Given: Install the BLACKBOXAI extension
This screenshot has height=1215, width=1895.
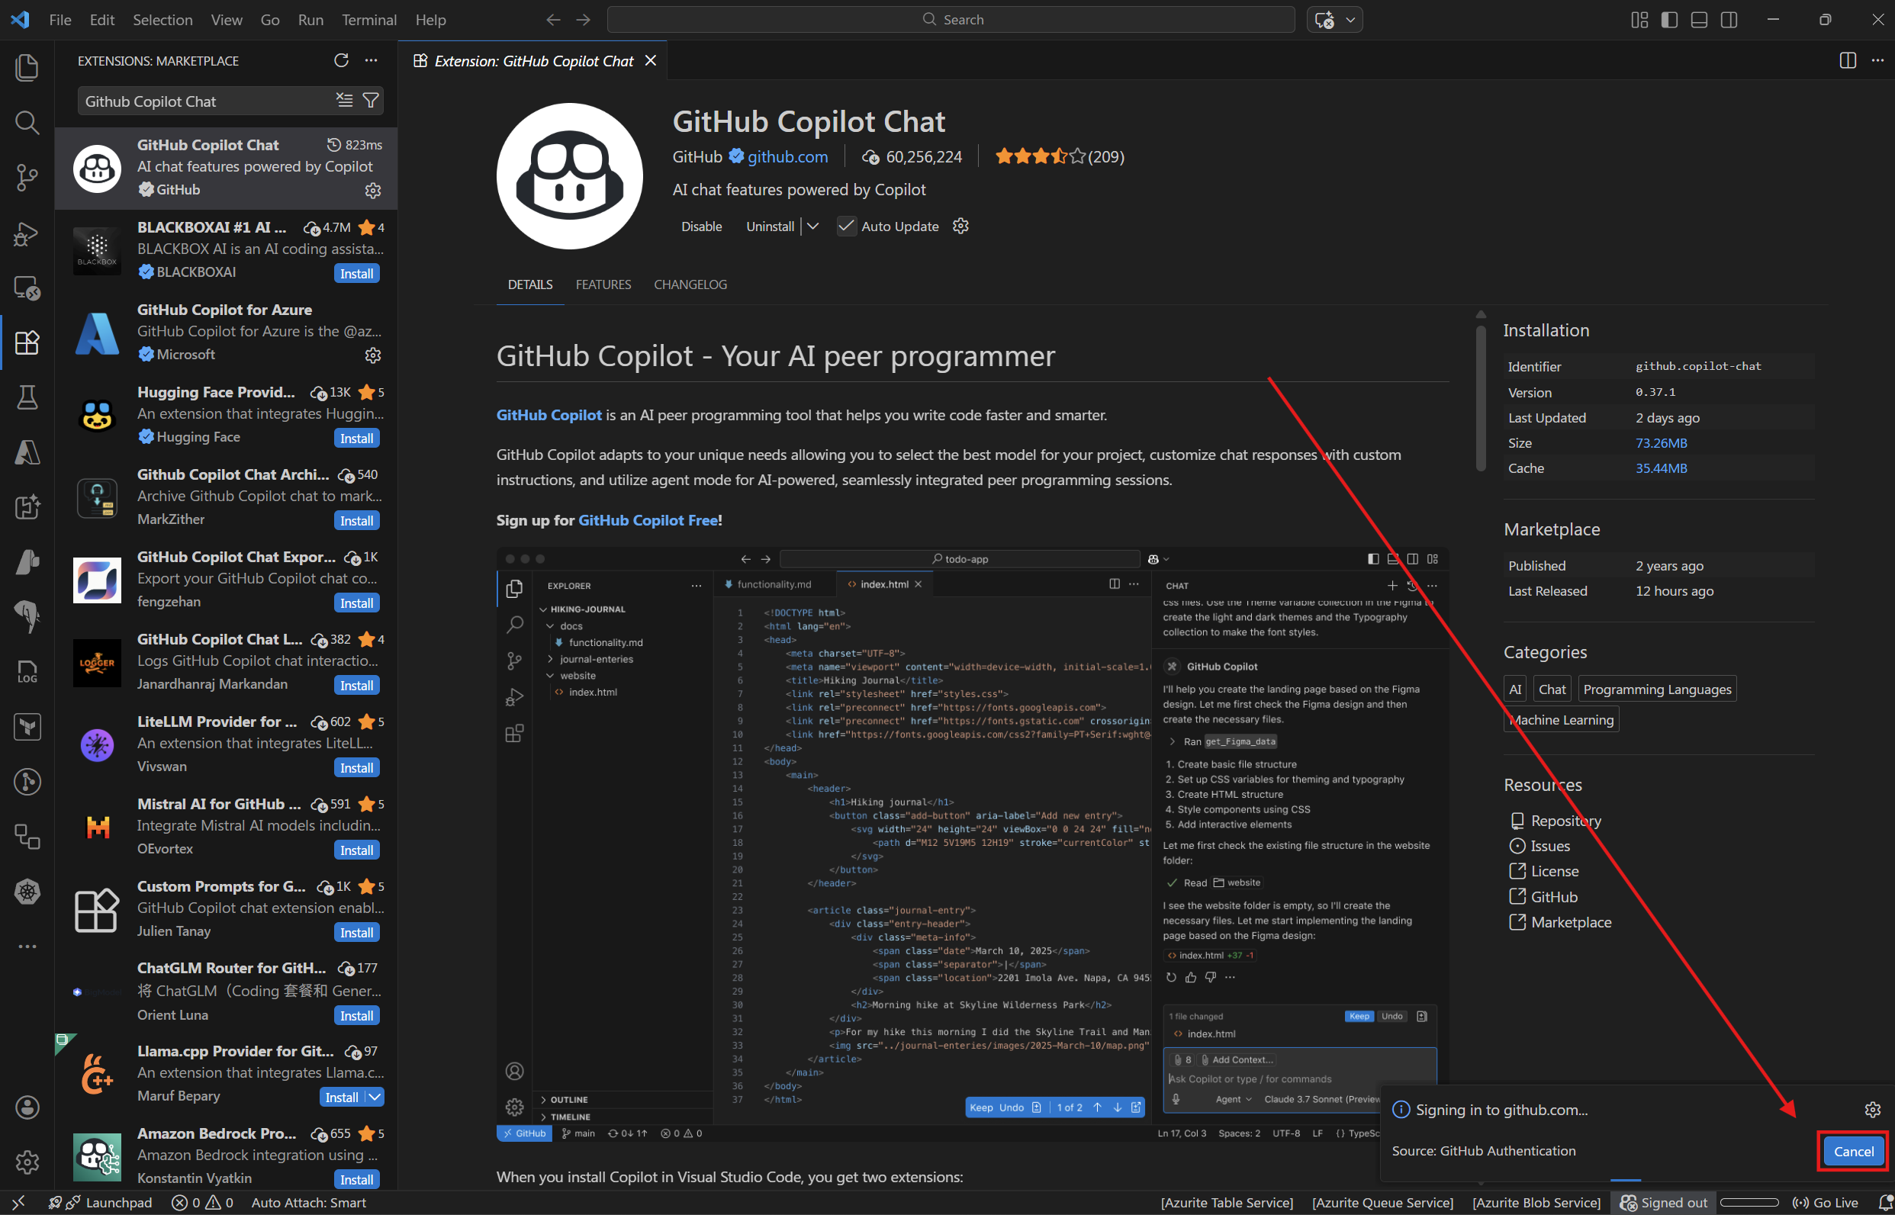Looking at the screenshot, I should [356, 274].
